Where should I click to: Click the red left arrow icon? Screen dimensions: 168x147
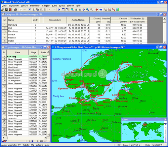click(x=97, y=10)
